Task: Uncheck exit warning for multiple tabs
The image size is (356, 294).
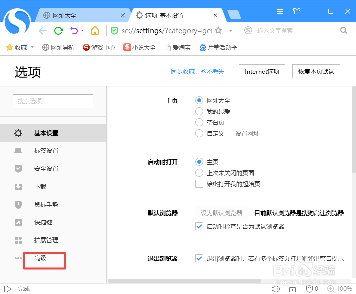Action: 199,258
